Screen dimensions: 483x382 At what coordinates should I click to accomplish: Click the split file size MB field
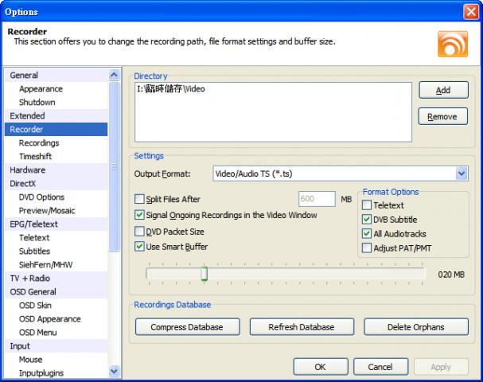316,199
